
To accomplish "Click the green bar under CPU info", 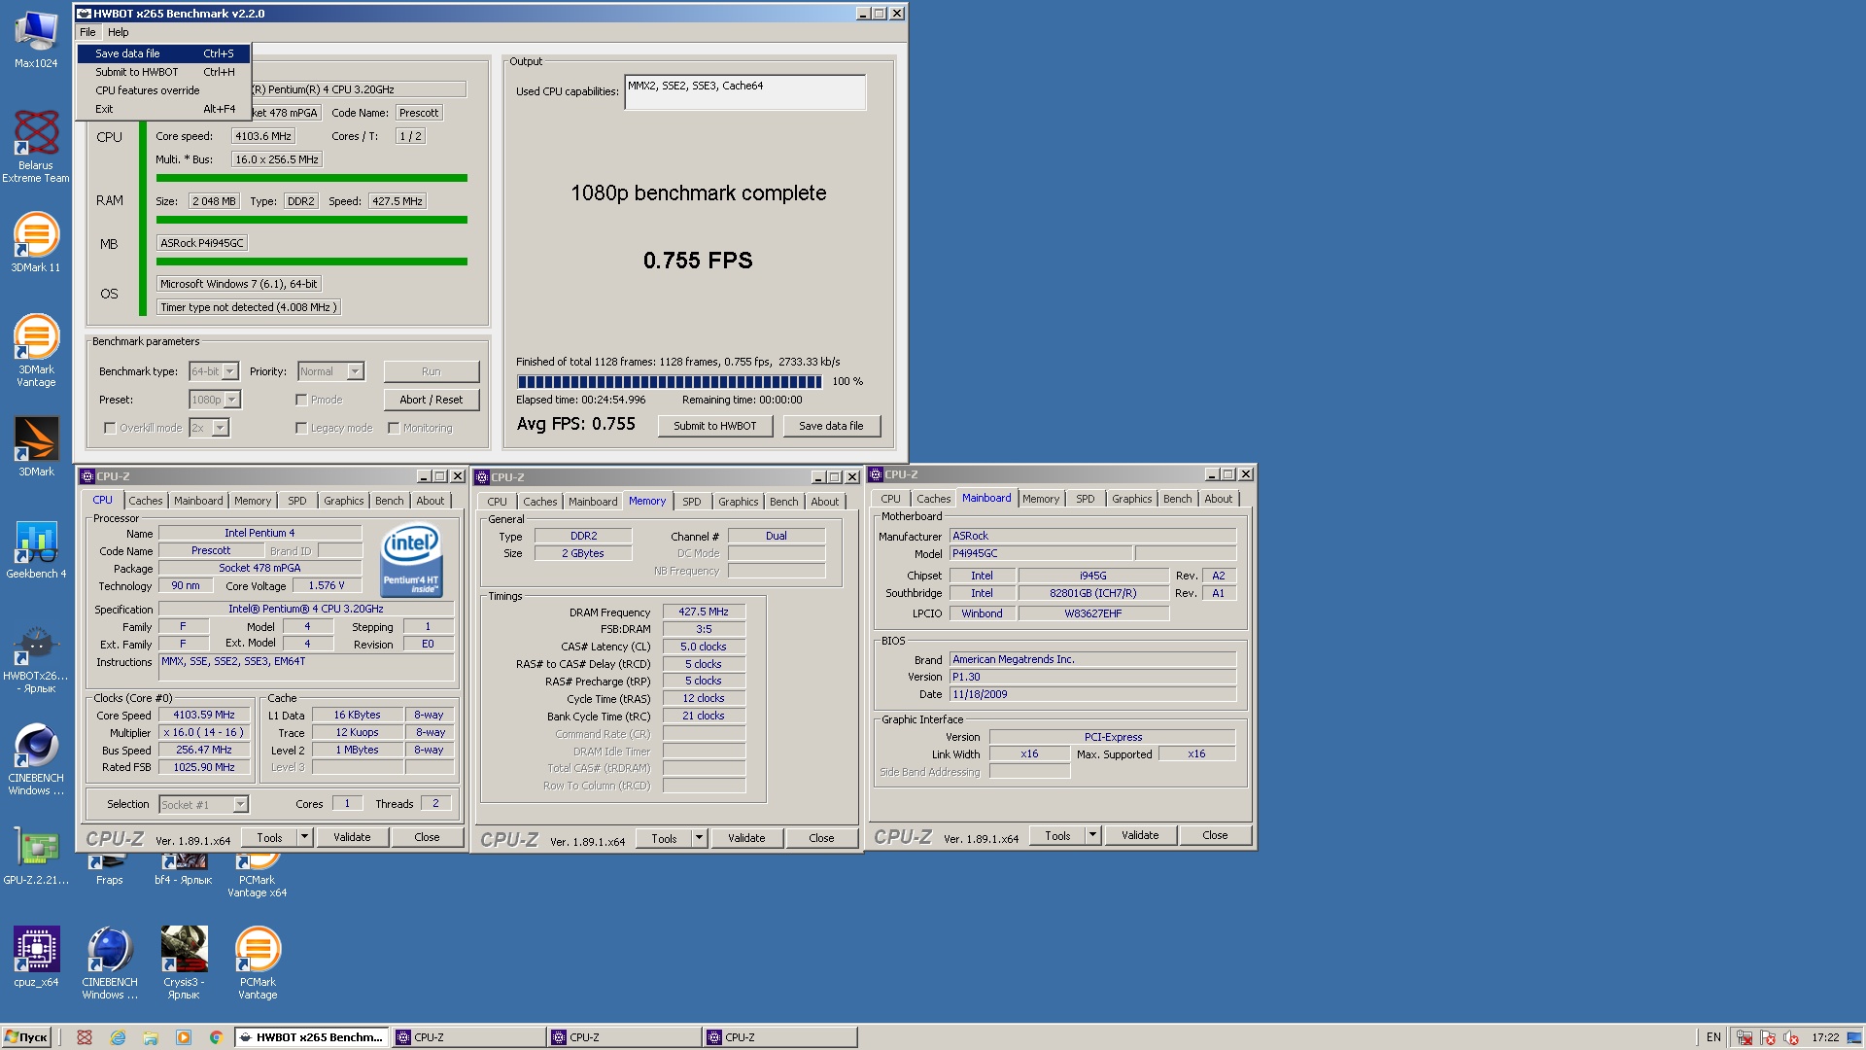I will tap(311, 178).
